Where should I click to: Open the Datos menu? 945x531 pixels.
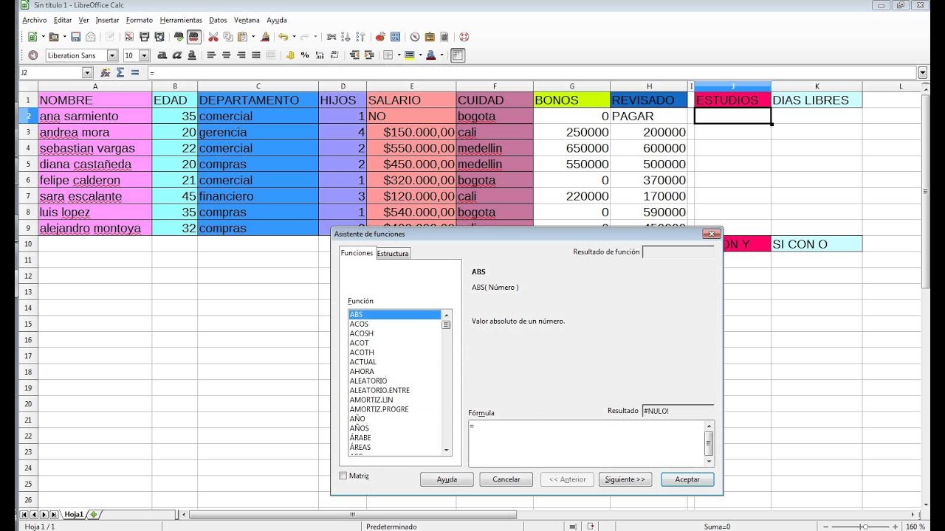pyautogui.click(x=218, y=20)
